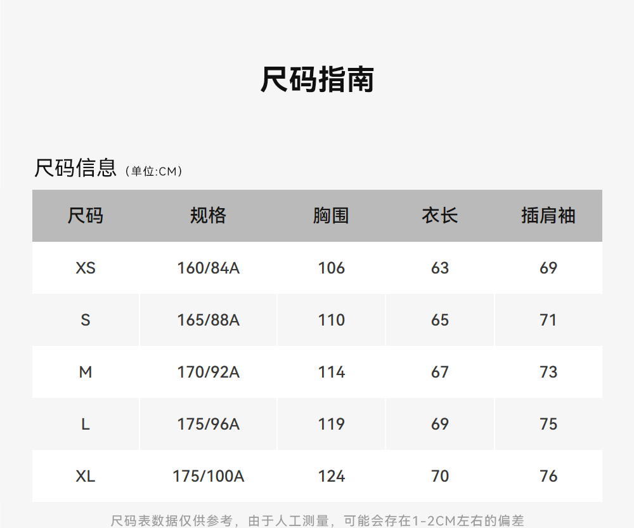The height and width of the screenshot is (528, 634).
Task: Click the (单位:CM) unit label
Action: [154, 171]
